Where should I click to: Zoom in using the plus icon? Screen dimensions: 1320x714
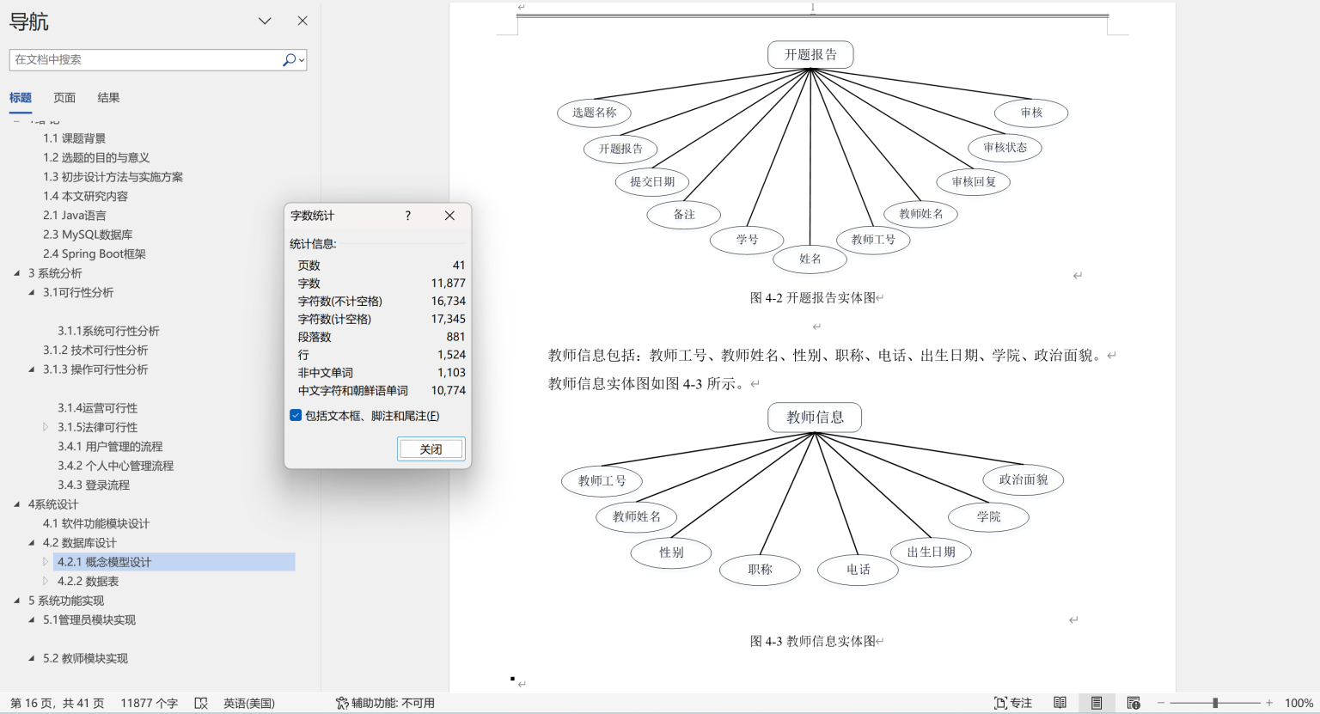click(1269, 703)
